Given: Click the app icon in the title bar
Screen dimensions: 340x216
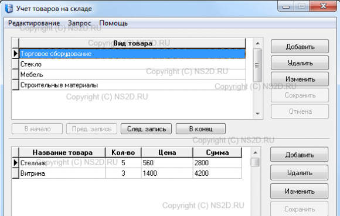Looking at the screenshot, I should click(9, 9).
